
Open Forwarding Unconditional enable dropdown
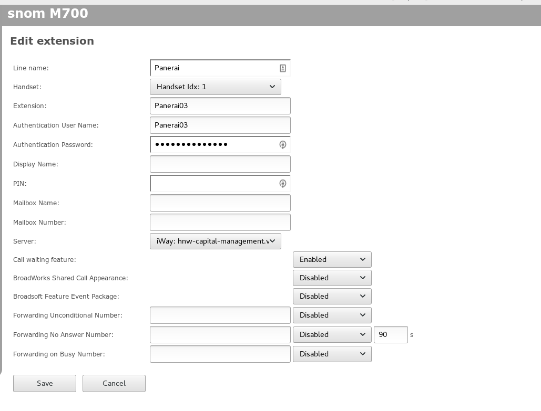click(x=332, y=315)
